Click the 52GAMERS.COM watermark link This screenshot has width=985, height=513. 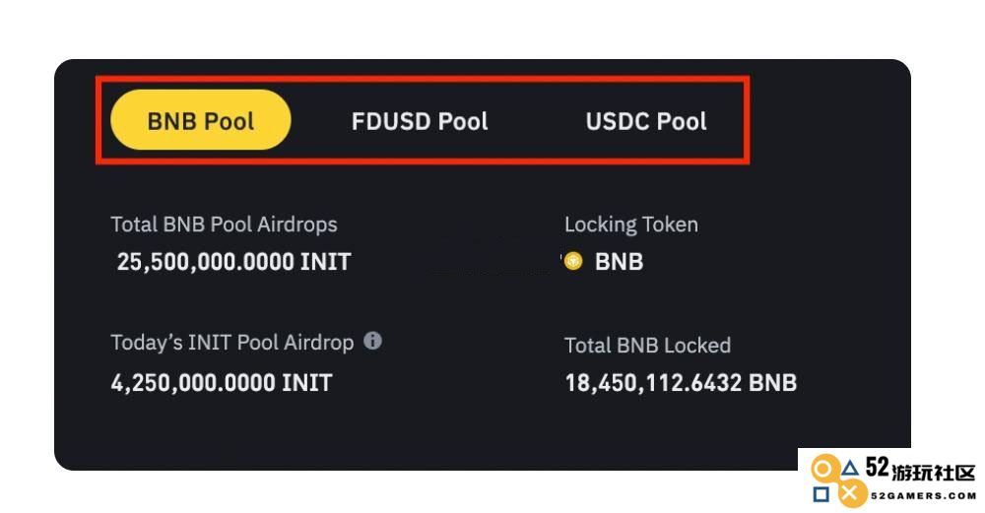(924, 496)
